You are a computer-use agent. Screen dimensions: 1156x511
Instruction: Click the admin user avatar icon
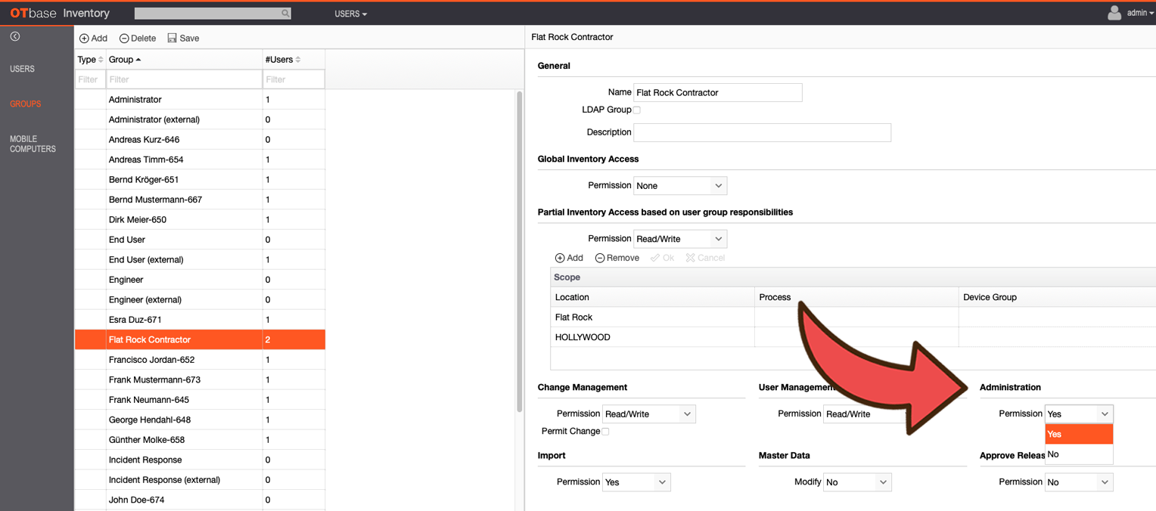point(1114,13)
